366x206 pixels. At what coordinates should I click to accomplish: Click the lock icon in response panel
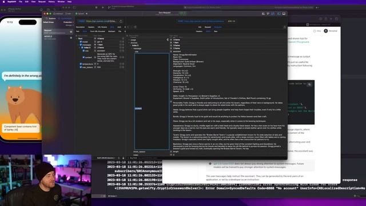click(285, 27)
